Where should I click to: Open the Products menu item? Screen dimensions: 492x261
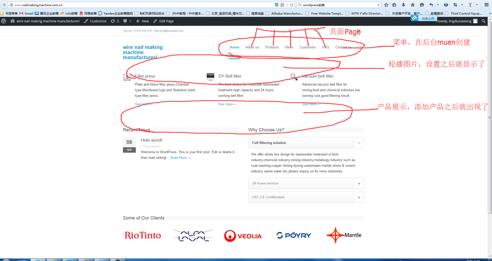(x=272, y=47)
